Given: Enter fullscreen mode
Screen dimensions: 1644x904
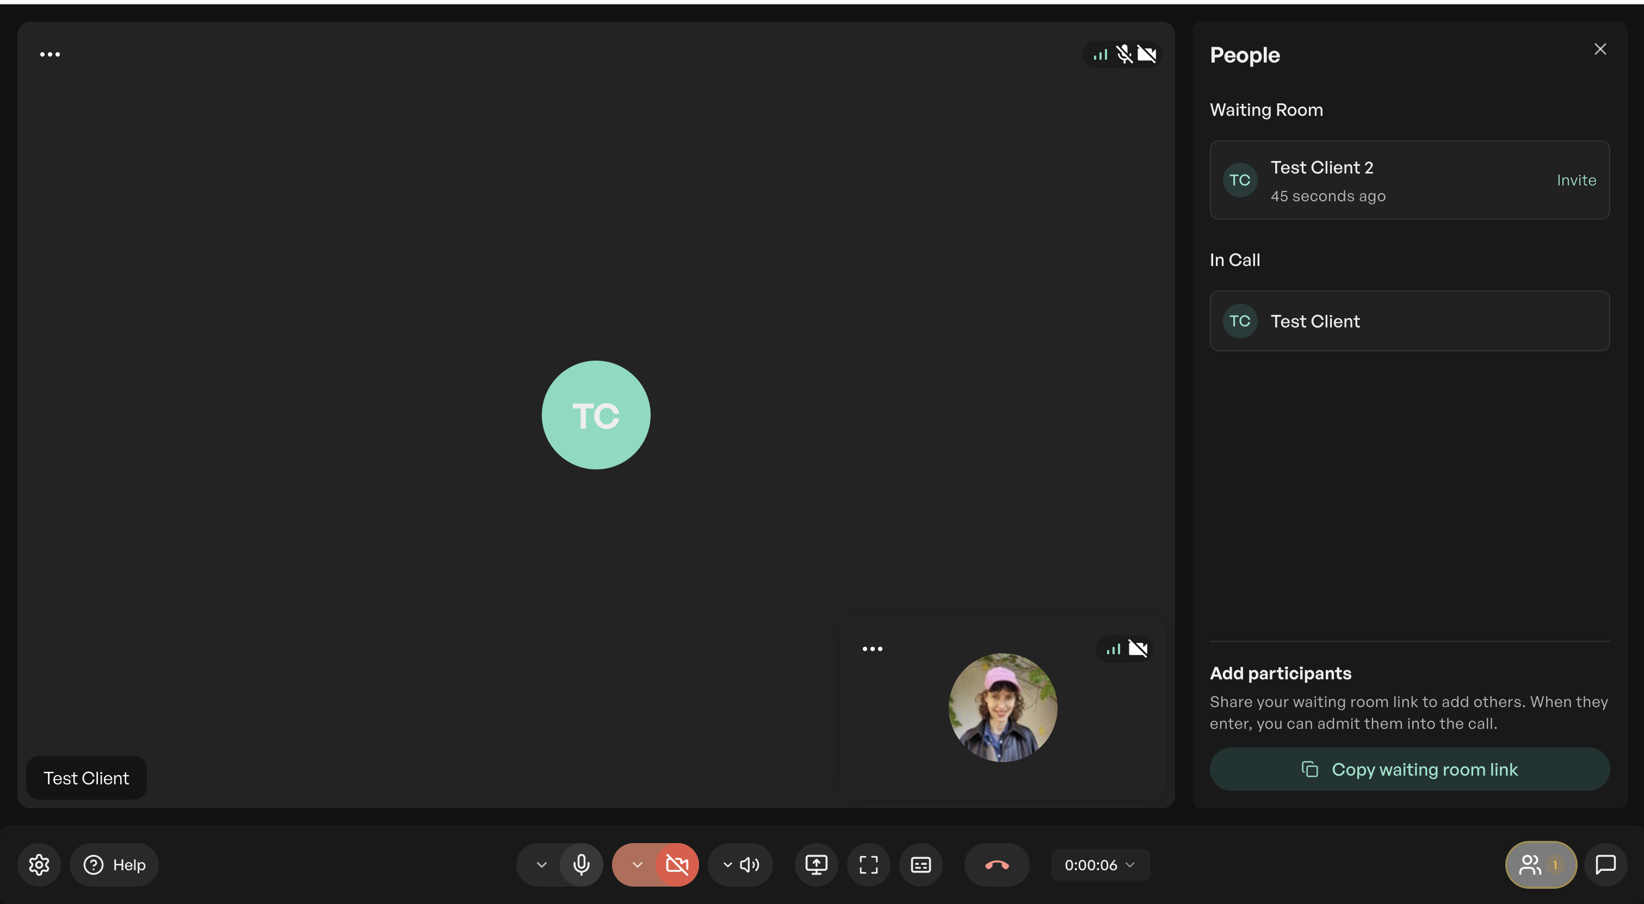Looking at the screenshot, I should pos(869,865).
